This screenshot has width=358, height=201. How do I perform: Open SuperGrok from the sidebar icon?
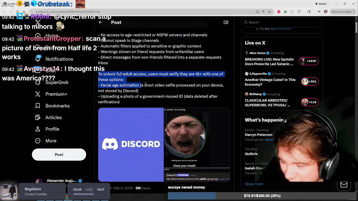tap(38, 82)
